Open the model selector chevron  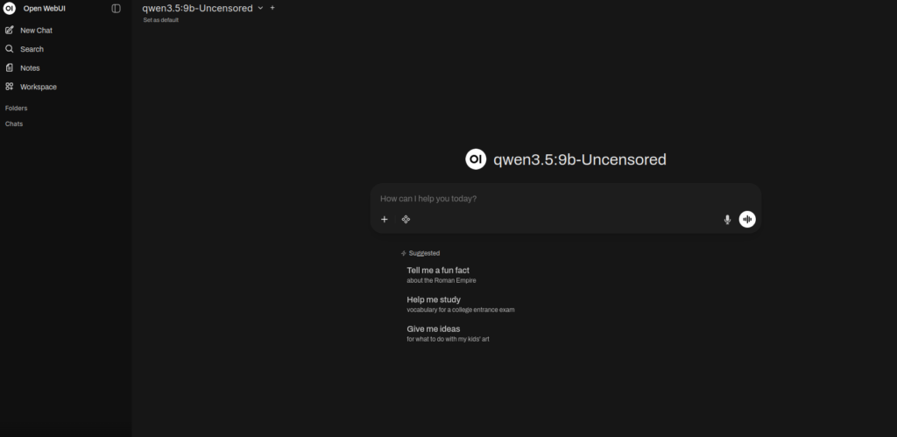tap(260, 8)
